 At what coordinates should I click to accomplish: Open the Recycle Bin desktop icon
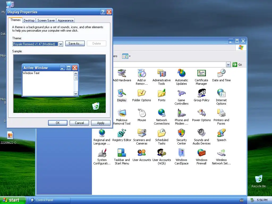(x=259, y=181)
